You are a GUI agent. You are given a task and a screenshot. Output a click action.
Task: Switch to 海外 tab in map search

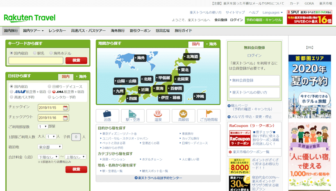pyautogui.click(x=212, y=44)
